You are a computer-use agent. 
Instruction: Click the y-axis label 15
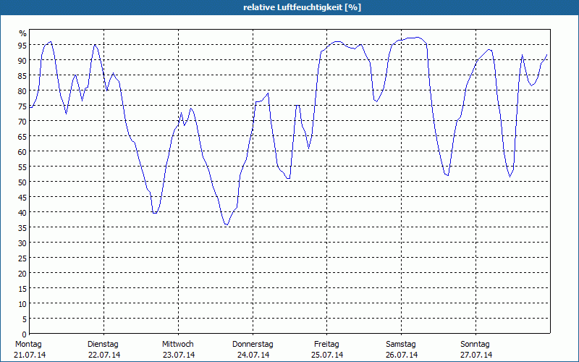[x=22, y=289]
